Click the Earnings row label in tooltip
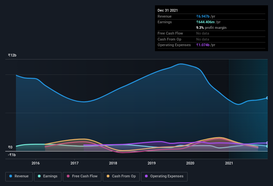The width and height of the screenshot is (273, 186). 165,22
